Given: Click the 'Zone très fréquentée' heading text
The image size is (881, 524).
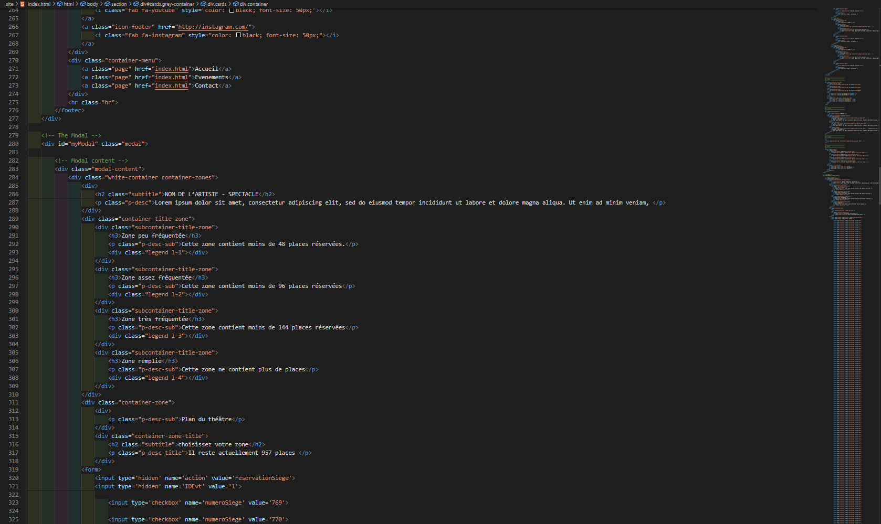Looking at the screenshot, I should (x=155, y=319).
